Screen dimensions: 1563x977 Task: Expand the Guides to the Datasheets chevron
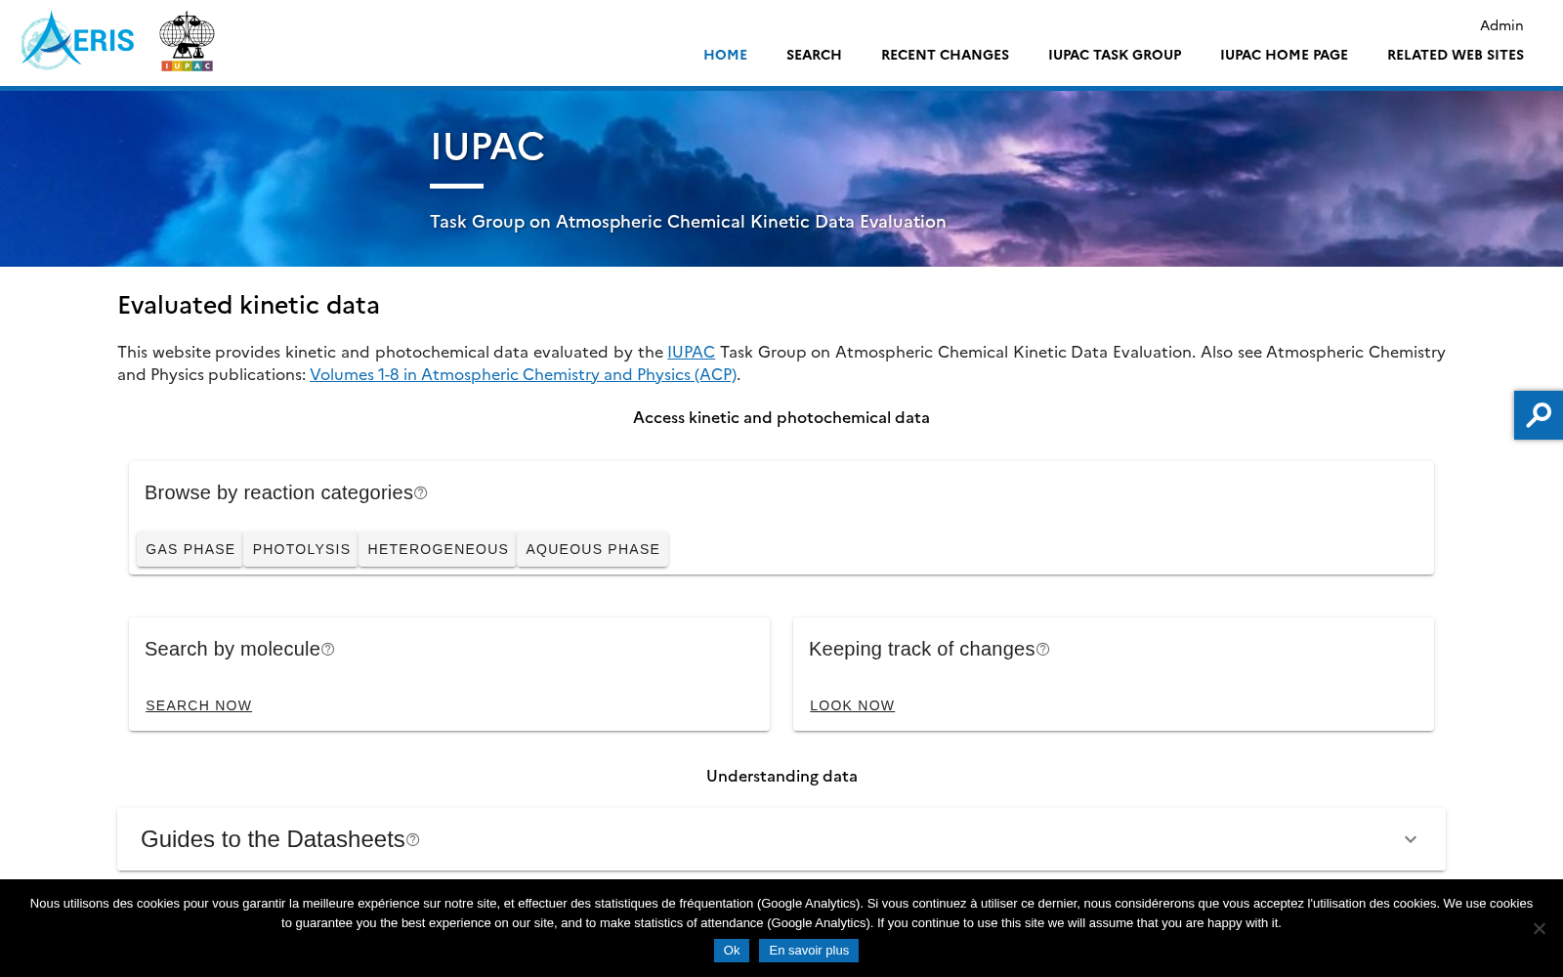(x=1411, y=840)
